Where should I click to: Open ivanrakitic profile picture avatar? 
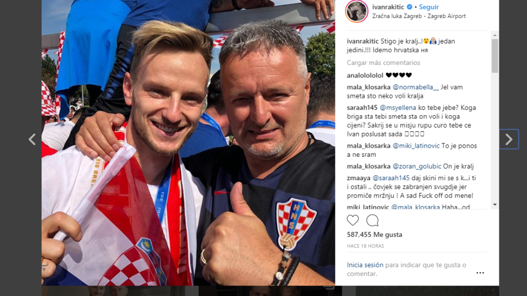point(357,11)
